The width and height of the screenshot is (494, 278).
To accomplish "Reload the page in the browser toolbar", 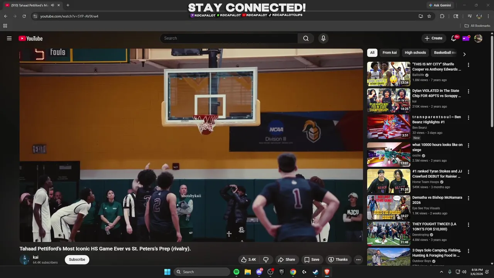I will point(24,16).
